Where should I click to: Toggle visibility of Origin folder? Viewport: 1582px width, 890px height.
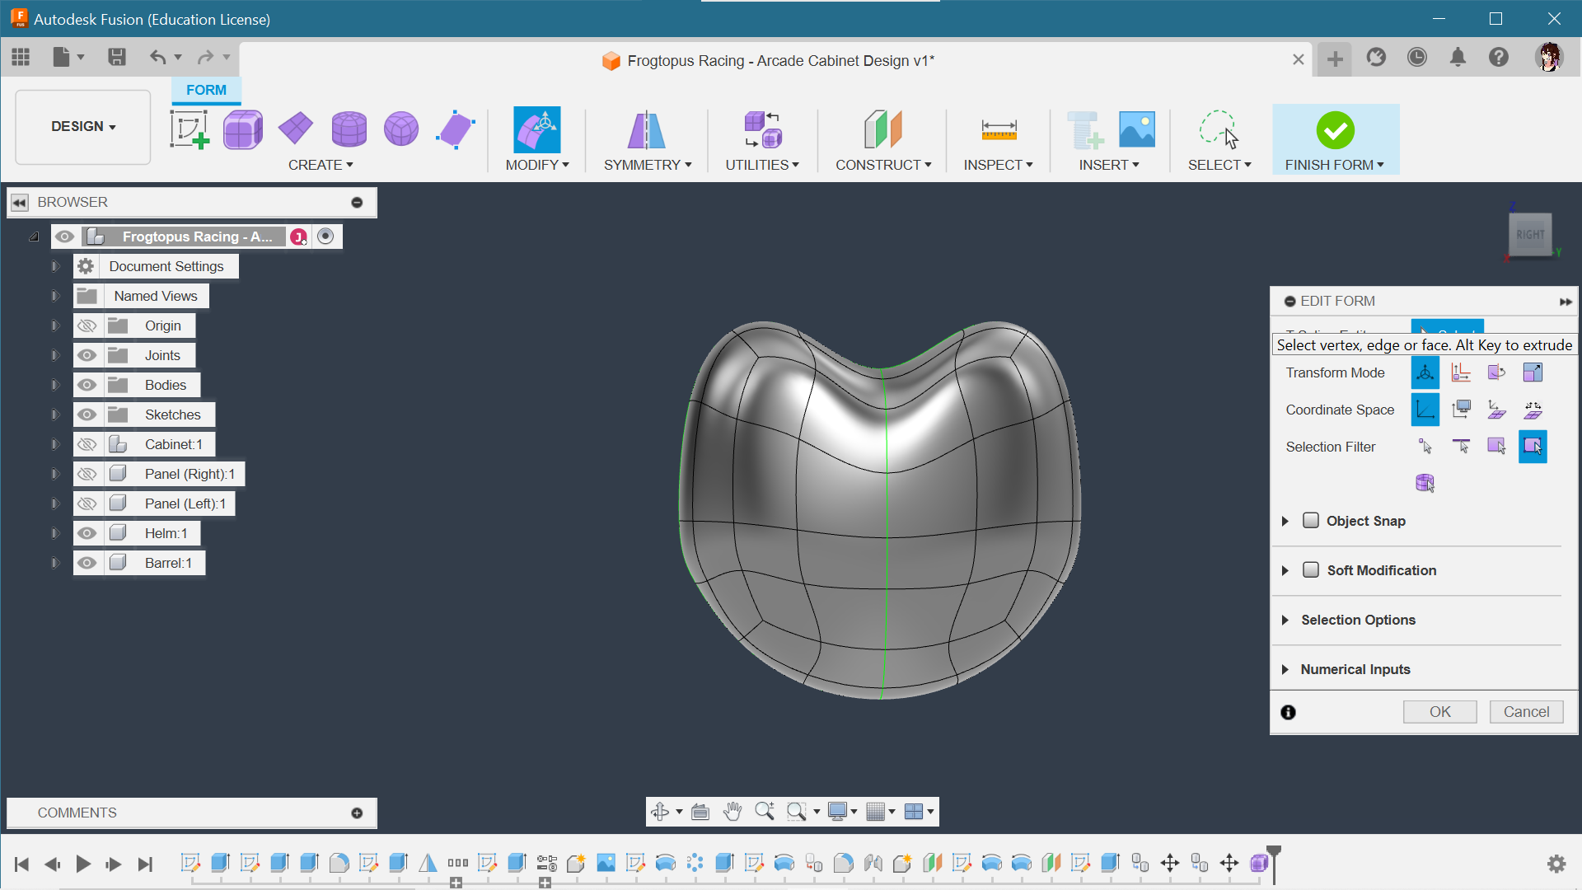coord(87,326)
